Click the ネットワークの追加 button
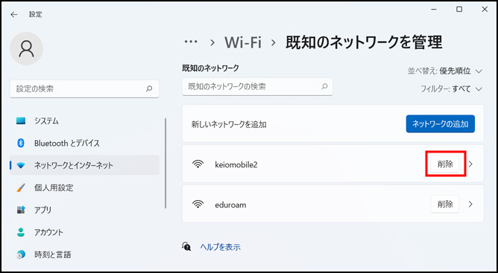498x273 pixels. click(440, 124)
